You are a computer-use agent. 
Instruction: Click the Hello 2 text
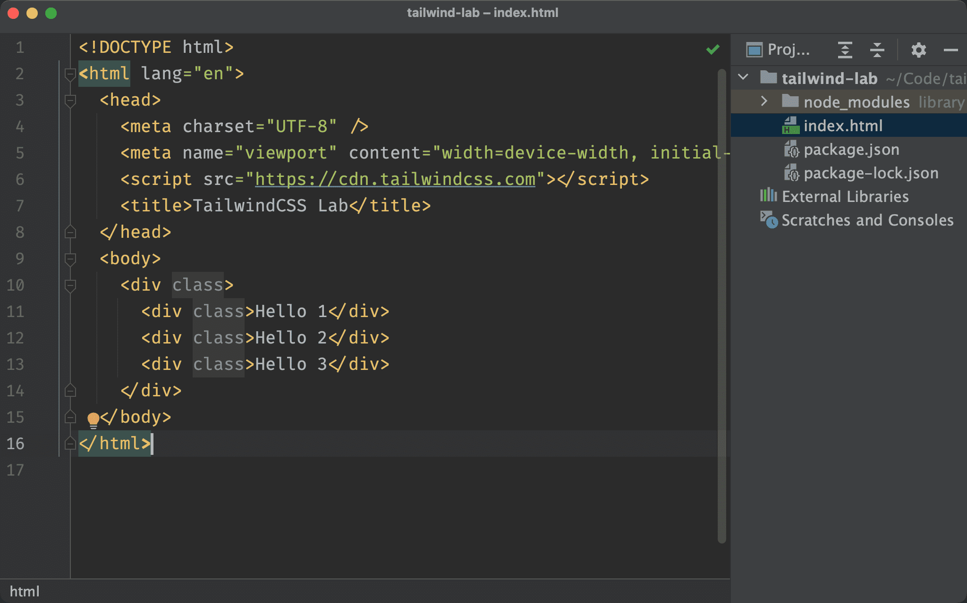click(291, 338)
